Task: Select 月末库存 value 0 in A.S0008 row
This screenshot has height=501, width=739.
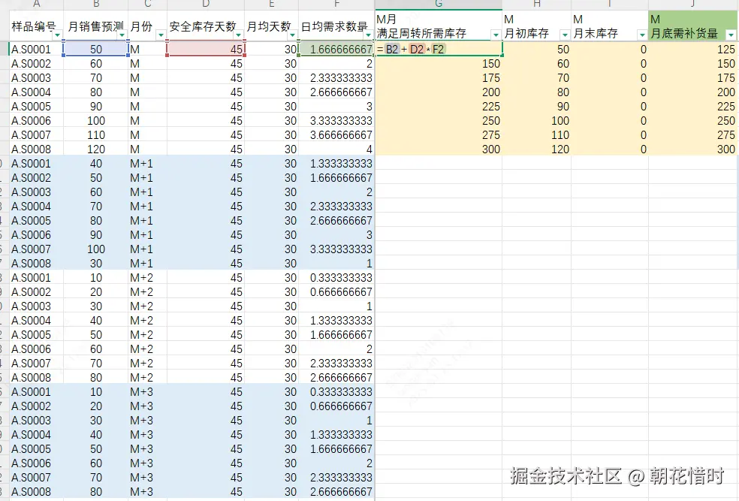Action: click(x=610, y=149)
